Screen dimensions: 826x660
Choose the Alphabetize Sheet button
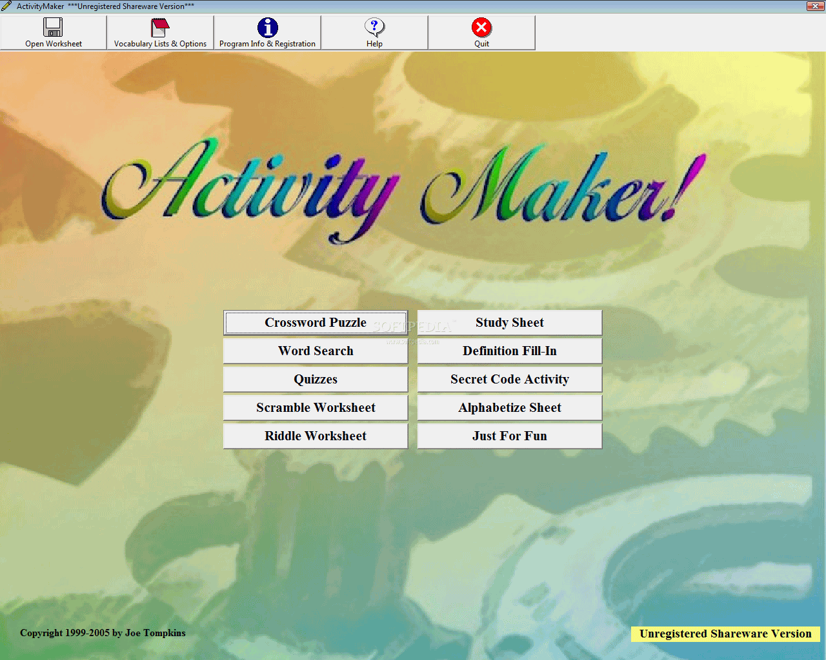point(510,408)
